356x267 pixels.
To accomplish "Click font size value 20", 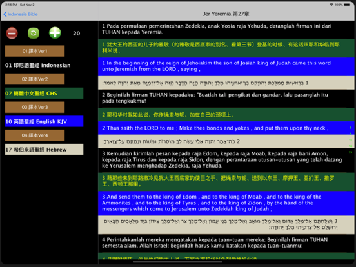I will pyautogui.click(x=77, y=34).
